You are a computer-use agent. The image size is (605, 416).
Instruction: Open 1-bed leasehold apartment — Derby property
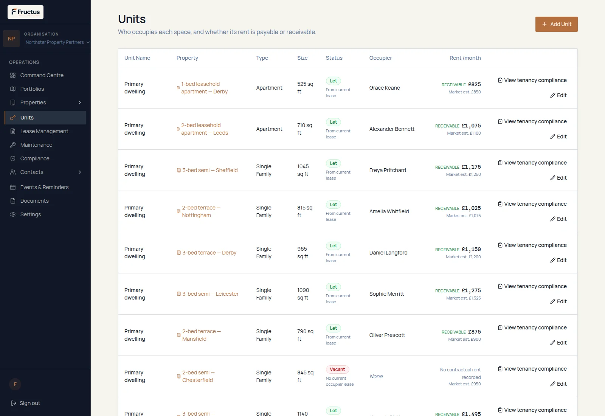205,88
